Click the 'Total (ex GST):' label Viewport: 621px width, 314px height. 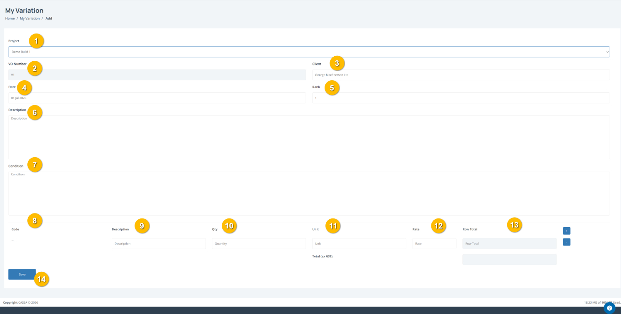tap(323, 256)
